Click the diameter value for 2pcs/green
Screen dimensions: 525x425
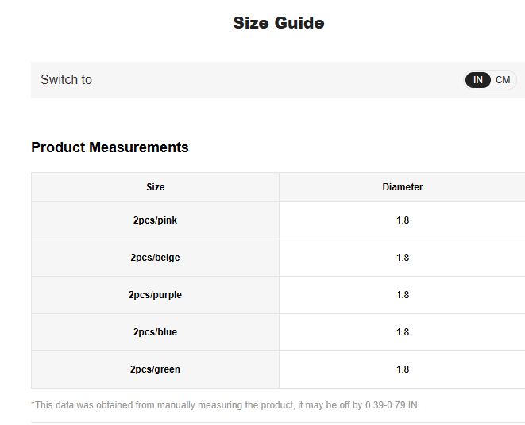coord(402,369)
